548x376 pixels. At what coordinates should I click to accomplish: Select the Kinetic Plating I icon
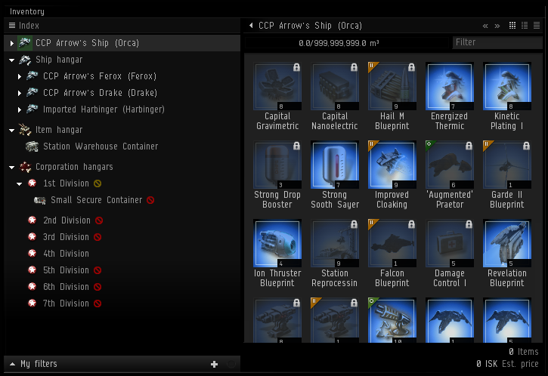pos(506,86)
